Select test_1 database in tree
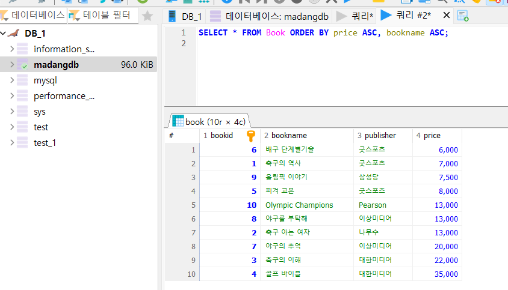This screenshot has width=508, height=290. [x=45, y=142]
